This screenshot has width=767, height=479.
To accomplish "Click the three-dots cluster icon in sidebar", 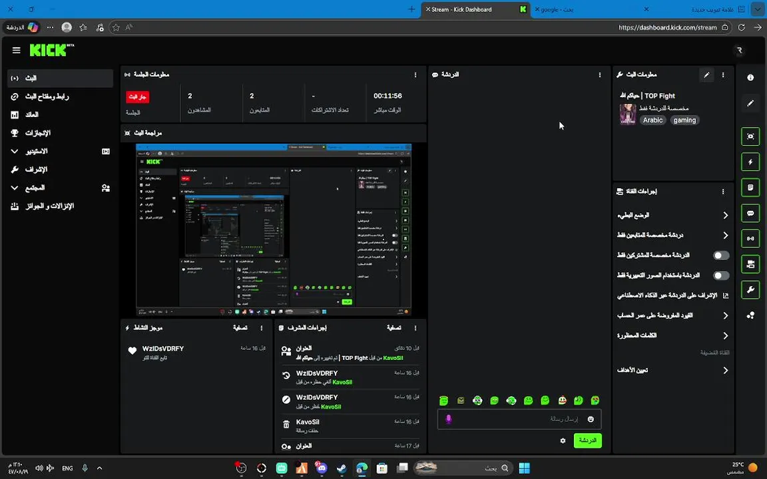I will (x=750, y=315).
